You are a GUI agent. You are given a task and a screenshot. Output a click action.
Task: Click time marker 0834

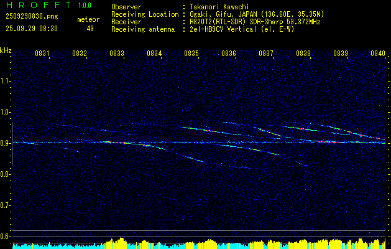(x=154, y=54)
